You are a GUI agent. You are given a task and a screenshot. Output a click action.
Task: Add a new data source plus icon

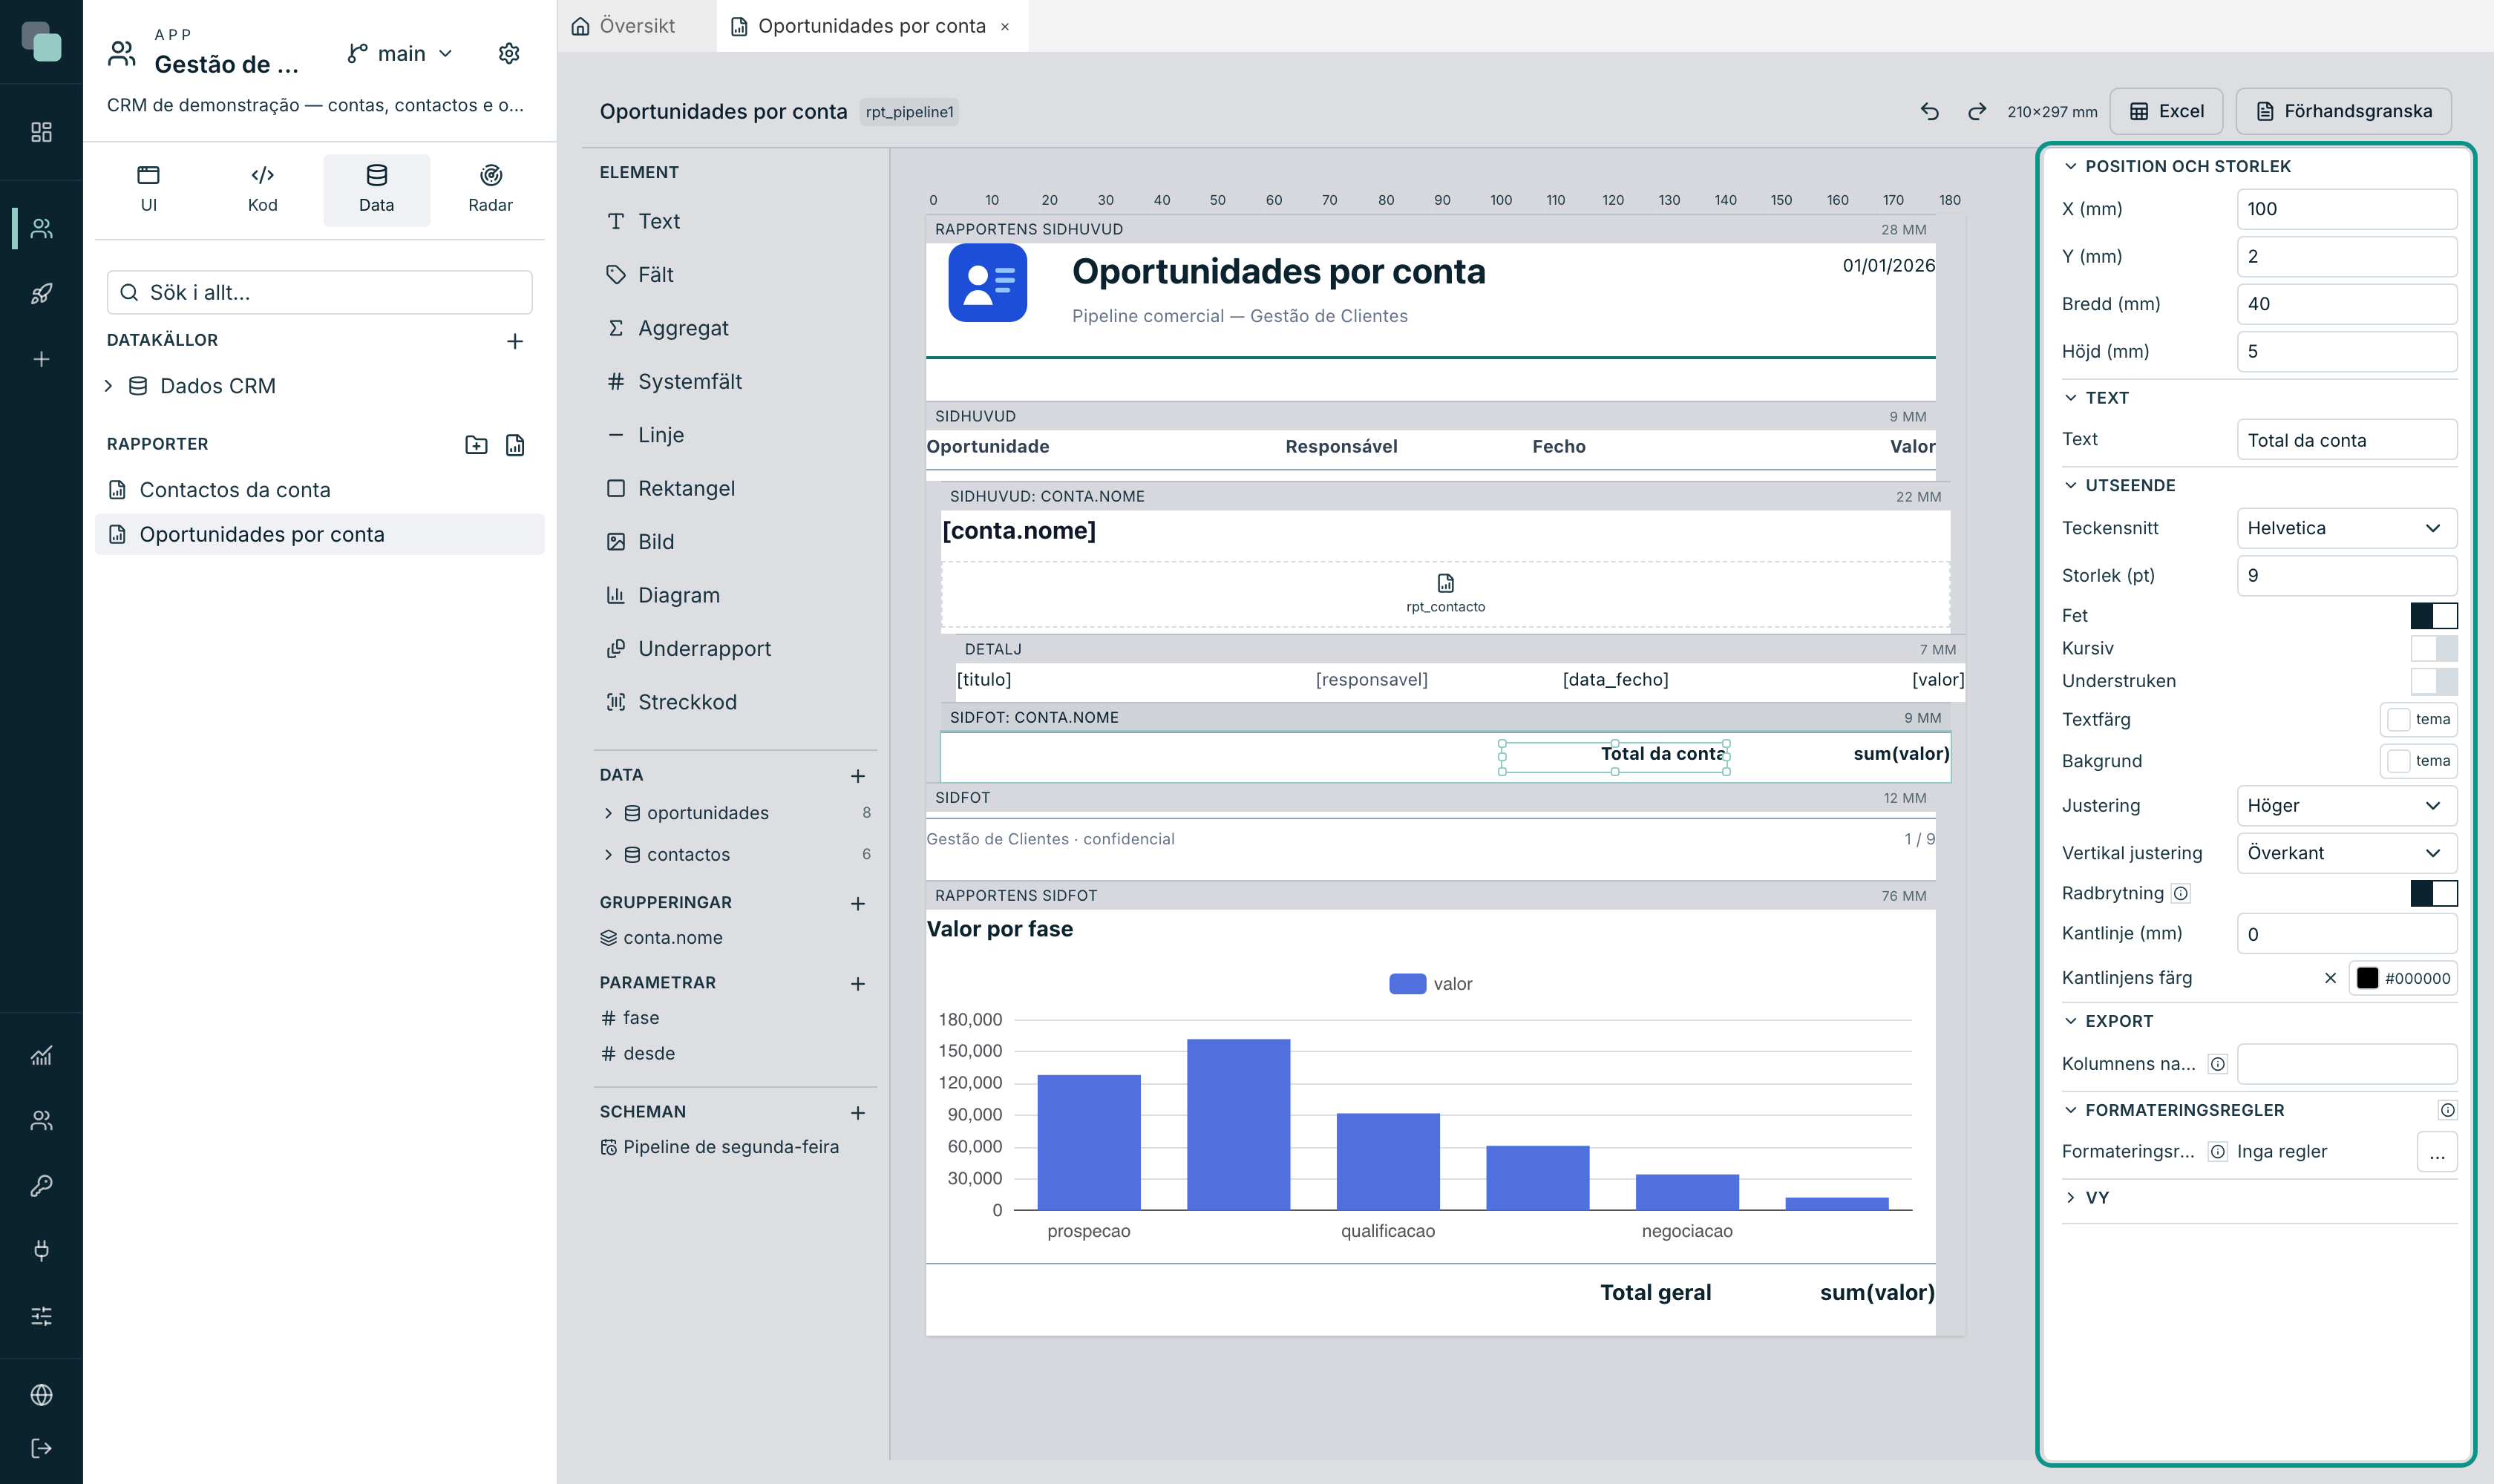(x=515, y=341)
